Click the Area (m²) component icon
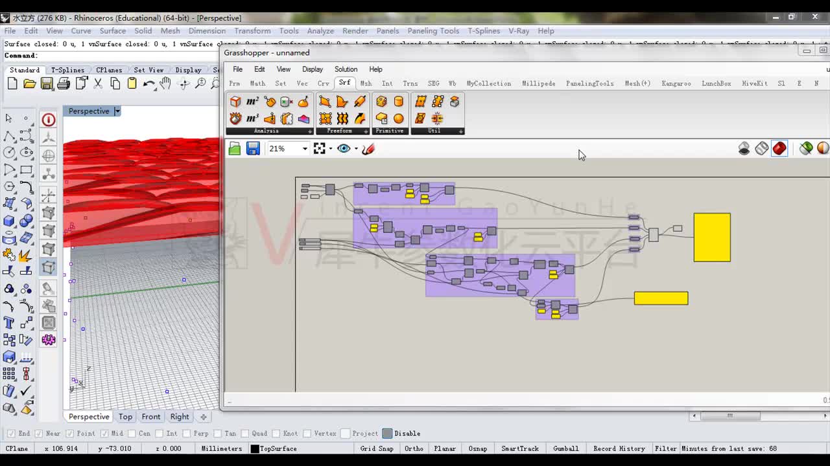 pyautogui.click(x=252, y=102)
